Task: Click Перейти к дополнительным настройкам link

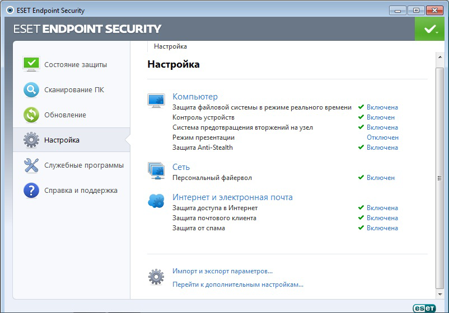Action: 238,284
